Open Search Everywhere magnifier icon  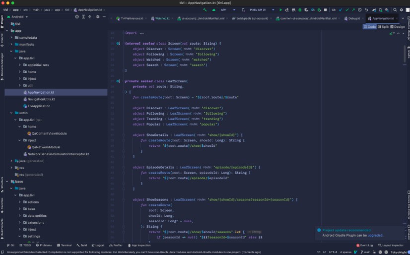pos(395,10)
